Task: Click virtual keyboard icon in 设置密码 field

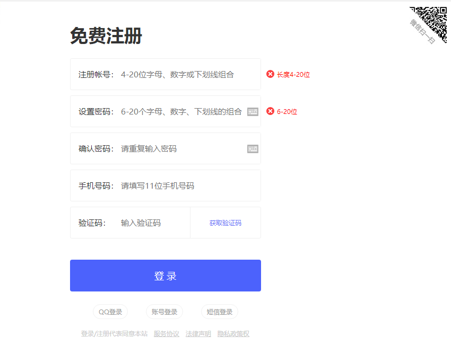Action: click(x=253, y=112)
